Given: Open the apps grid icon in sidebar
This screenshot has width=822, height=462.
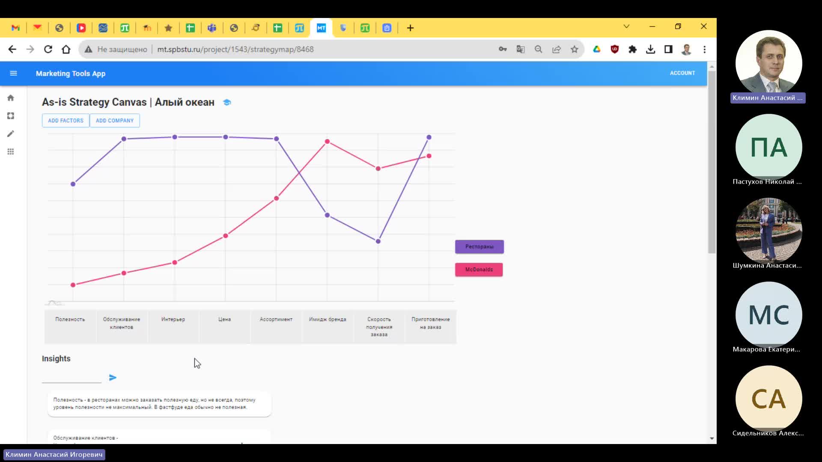Looking at the screenshot, I should [11, 152].
